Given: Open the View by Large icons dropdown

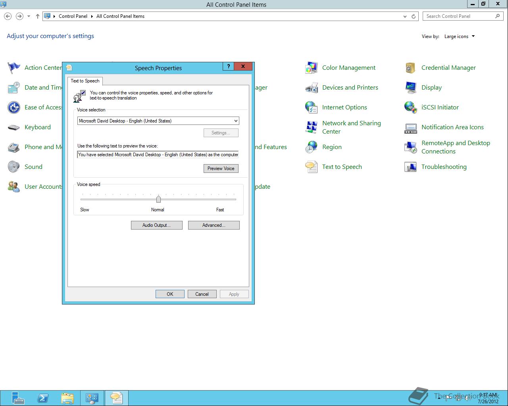Looking at the screenshot, I should click(460, 36).
